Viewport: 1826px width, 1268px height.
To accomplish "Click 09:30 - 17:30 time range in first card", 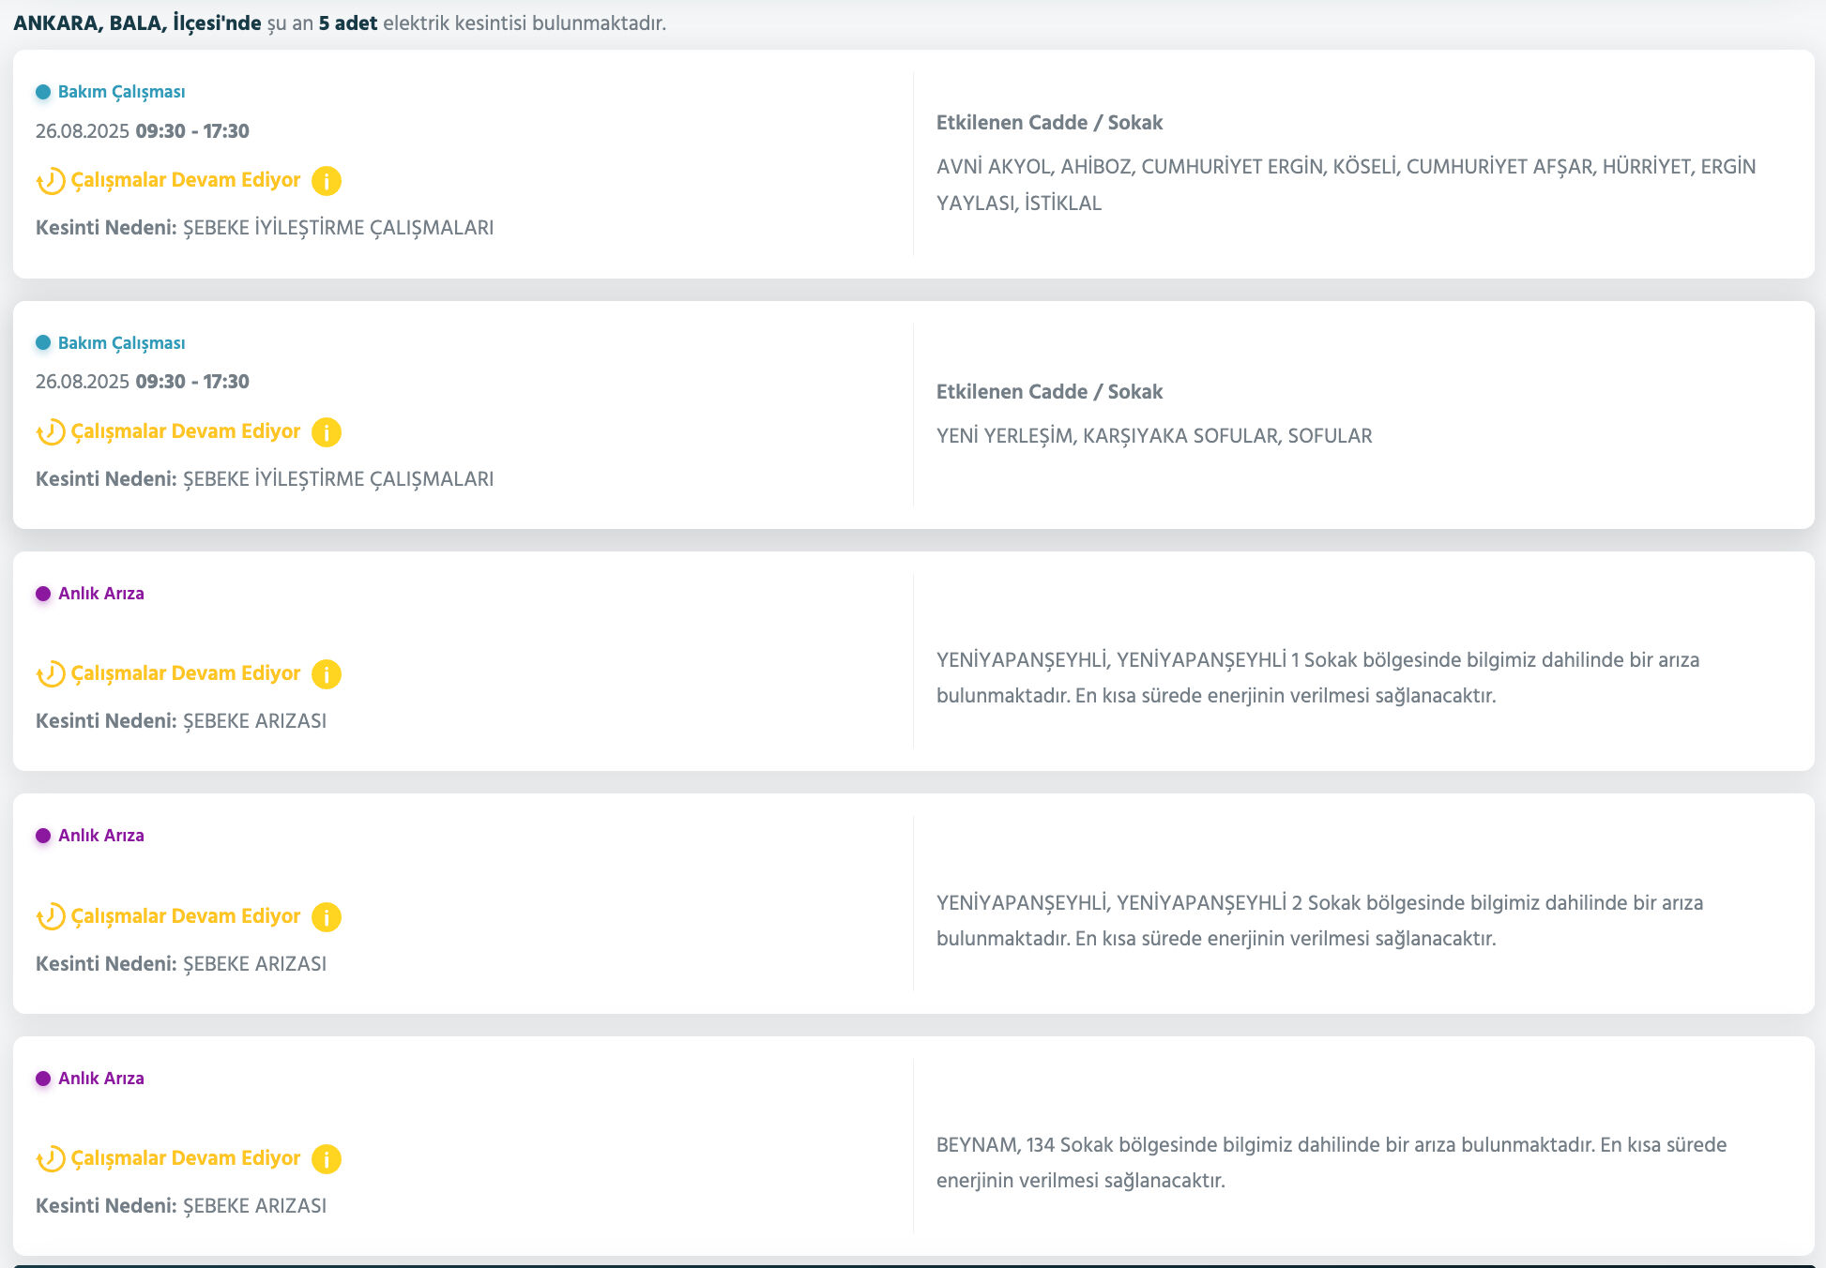I will (192, 131).
